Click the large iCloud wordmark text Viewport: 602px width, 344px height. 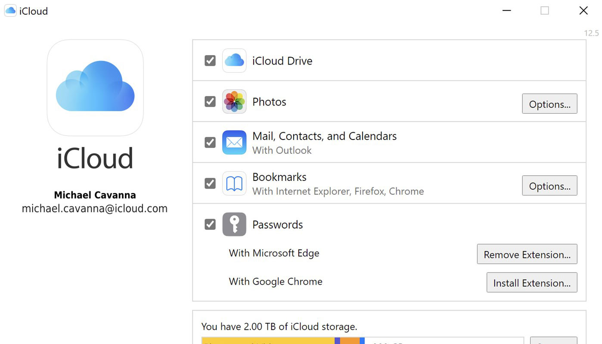[95, 158]
